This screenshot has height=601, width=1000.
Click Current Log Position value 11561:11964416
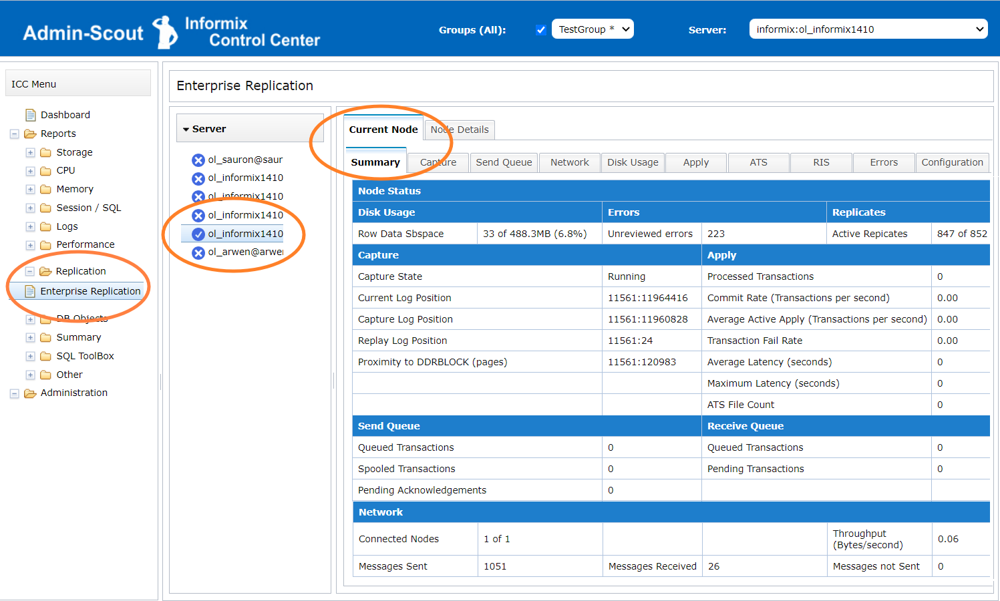point(648,298)
